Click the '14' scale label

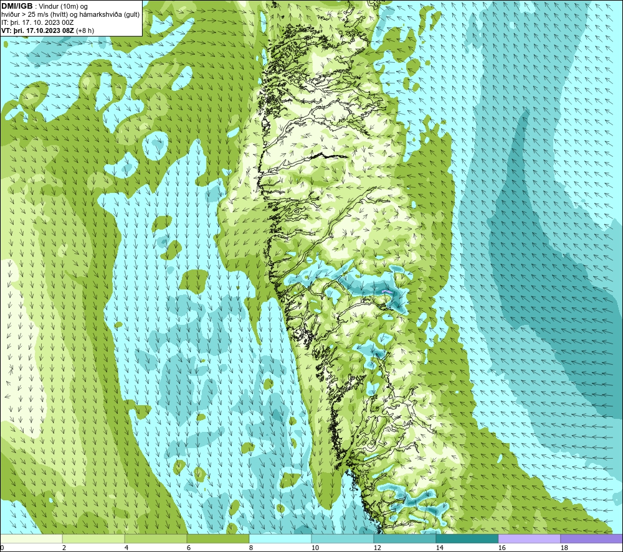tap(440, 548)
